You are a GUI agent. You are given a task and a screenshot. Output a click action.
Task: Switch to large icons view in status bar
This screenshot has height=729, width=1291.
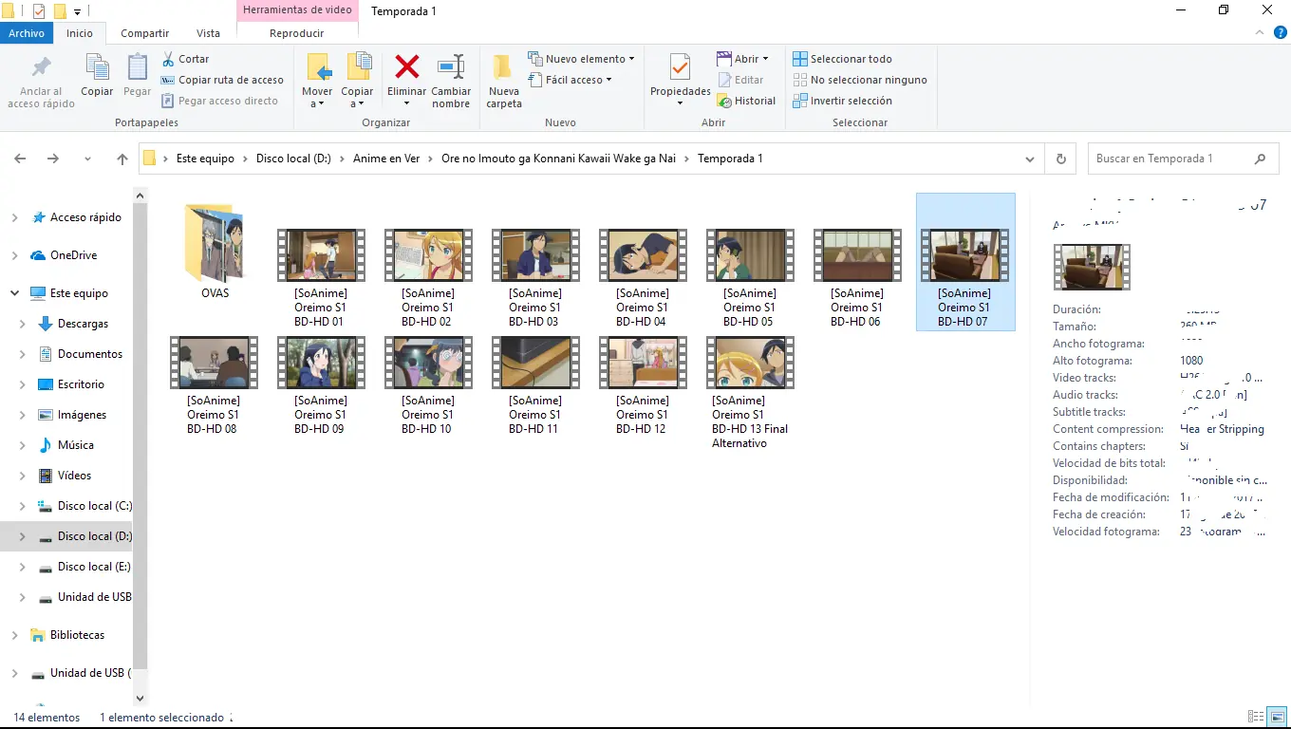pos(1277,718)
